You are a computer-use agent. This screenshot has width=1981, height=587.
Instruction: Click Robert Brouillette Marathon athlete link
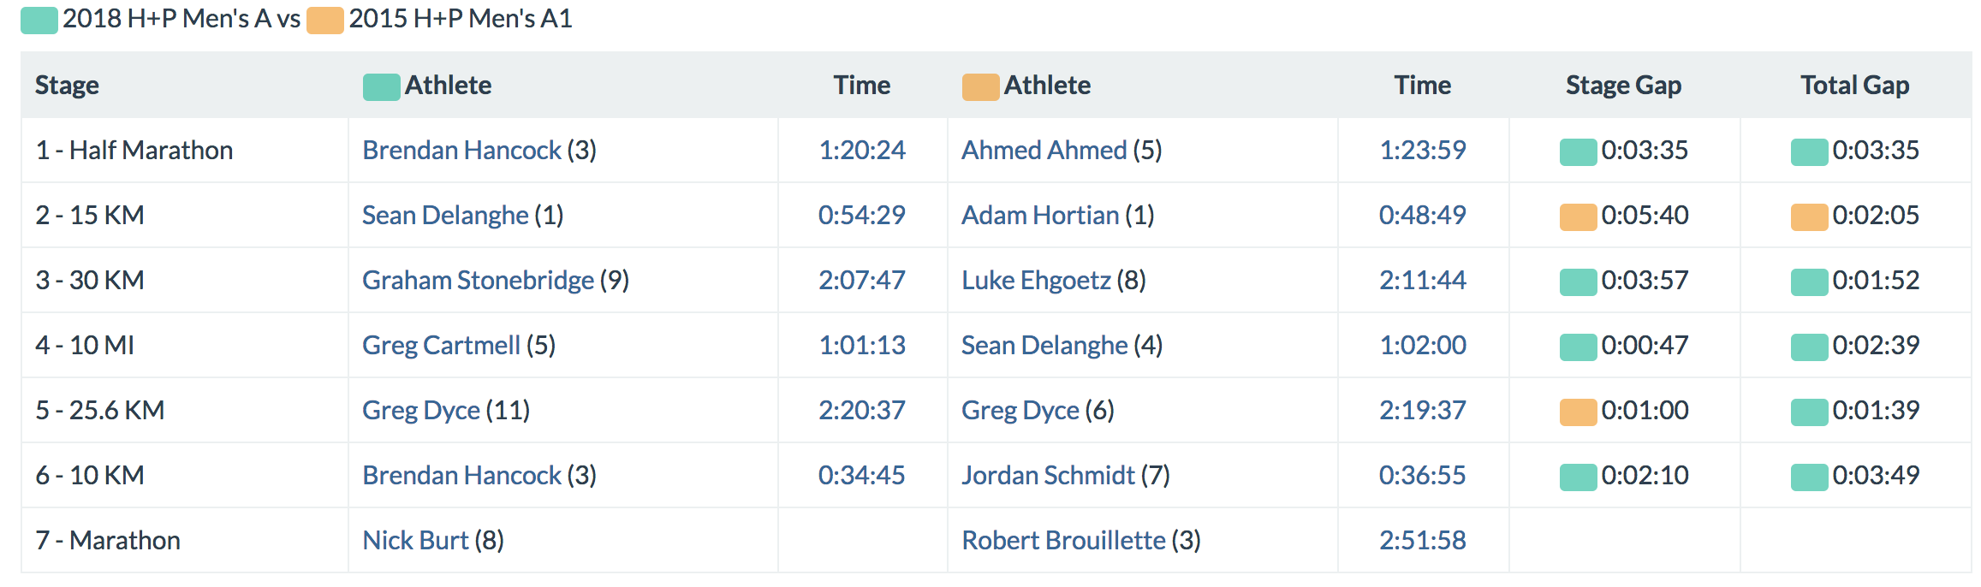1063,541
